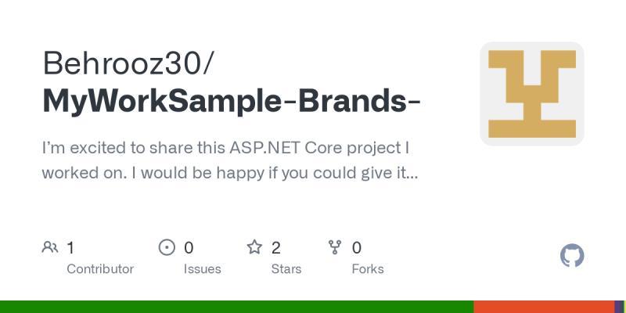Click the orange-red segment of the language bar
Viewport: 626px width, 313px height.
click(544, 307)
